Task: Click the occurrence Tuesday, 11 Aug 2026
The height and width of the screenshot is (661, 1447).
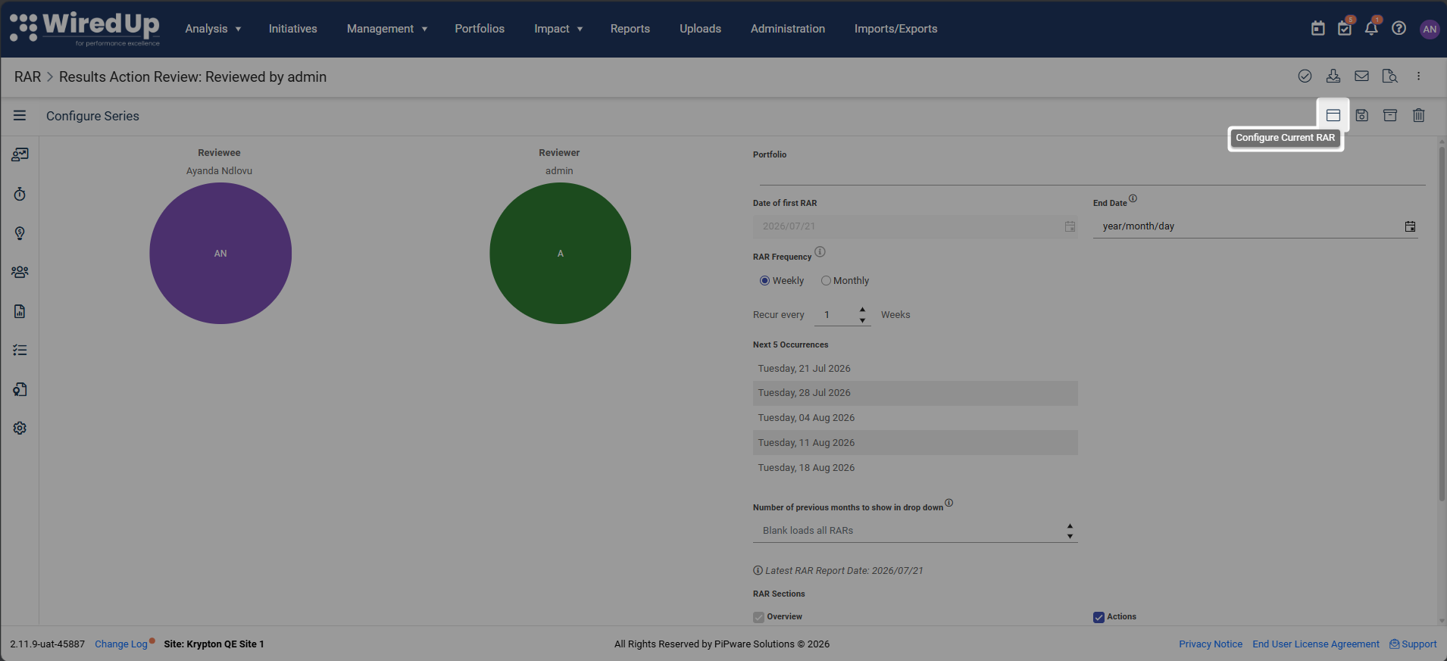Action: point(915,443)
